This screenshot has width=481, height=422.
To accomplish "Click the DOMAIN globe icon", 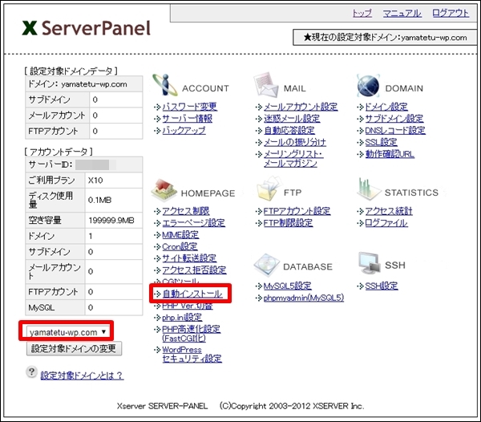I will click(369, 86).
